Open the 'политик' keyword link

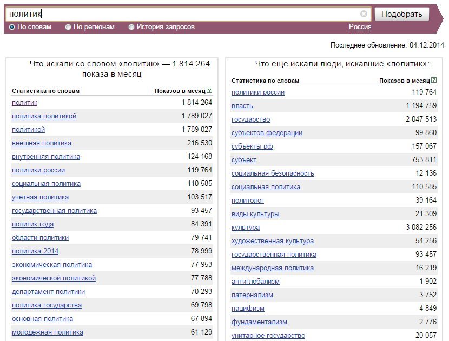click(25, 103)
